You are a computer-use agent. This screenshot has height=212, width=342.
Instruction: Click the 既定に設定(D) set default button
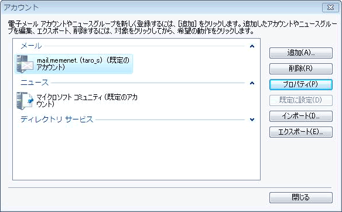click(x=301, y=100)
